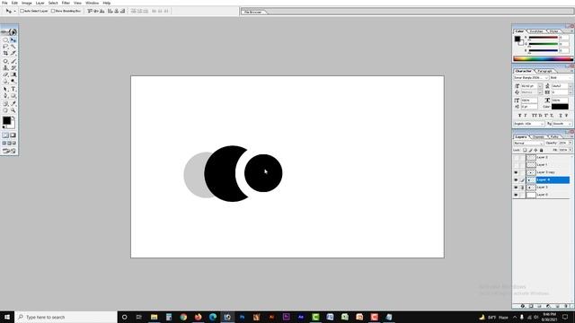Viewport: 575px width, 323px height.
Task: Select the Path Selection tool
Action: click(x=5, y=89)
